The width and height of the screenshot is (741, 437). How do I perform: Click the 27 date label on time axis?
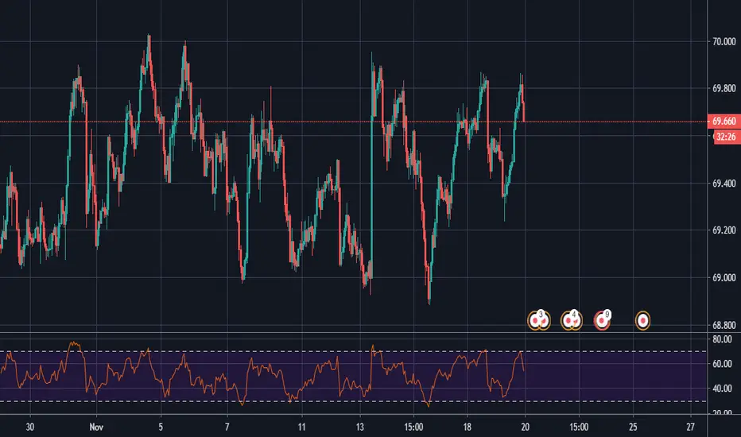(x=690, y=427)
